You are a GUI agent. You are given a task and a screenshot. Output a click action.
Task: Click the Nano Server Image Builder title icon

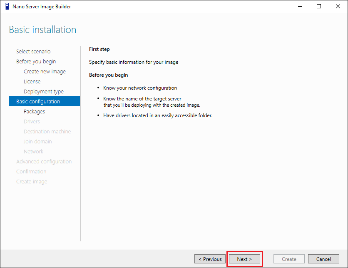pyautogui.click(x=7, y=6)
